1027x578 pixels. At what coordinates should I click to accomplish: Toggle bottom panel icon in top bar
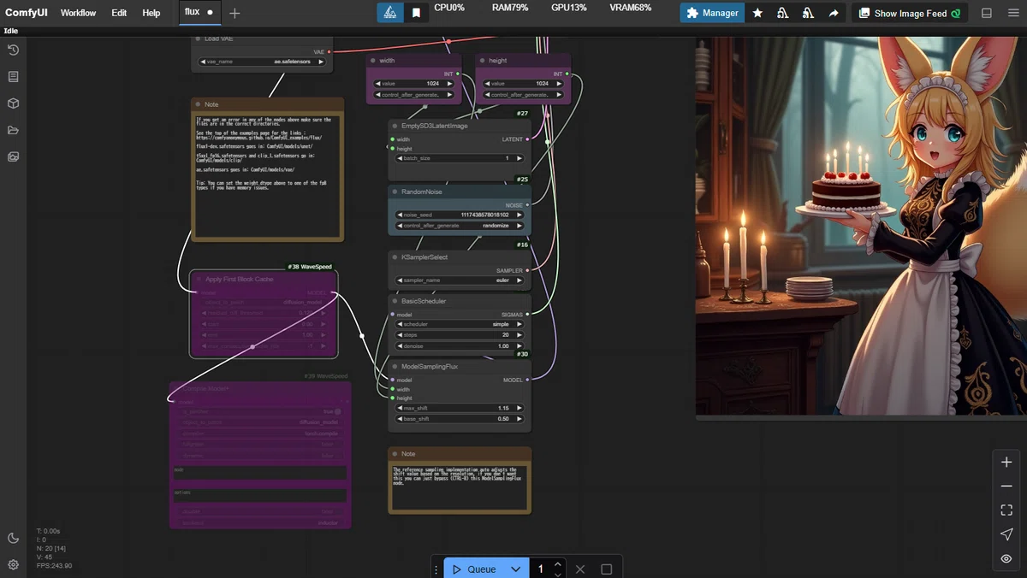[987, 13]
